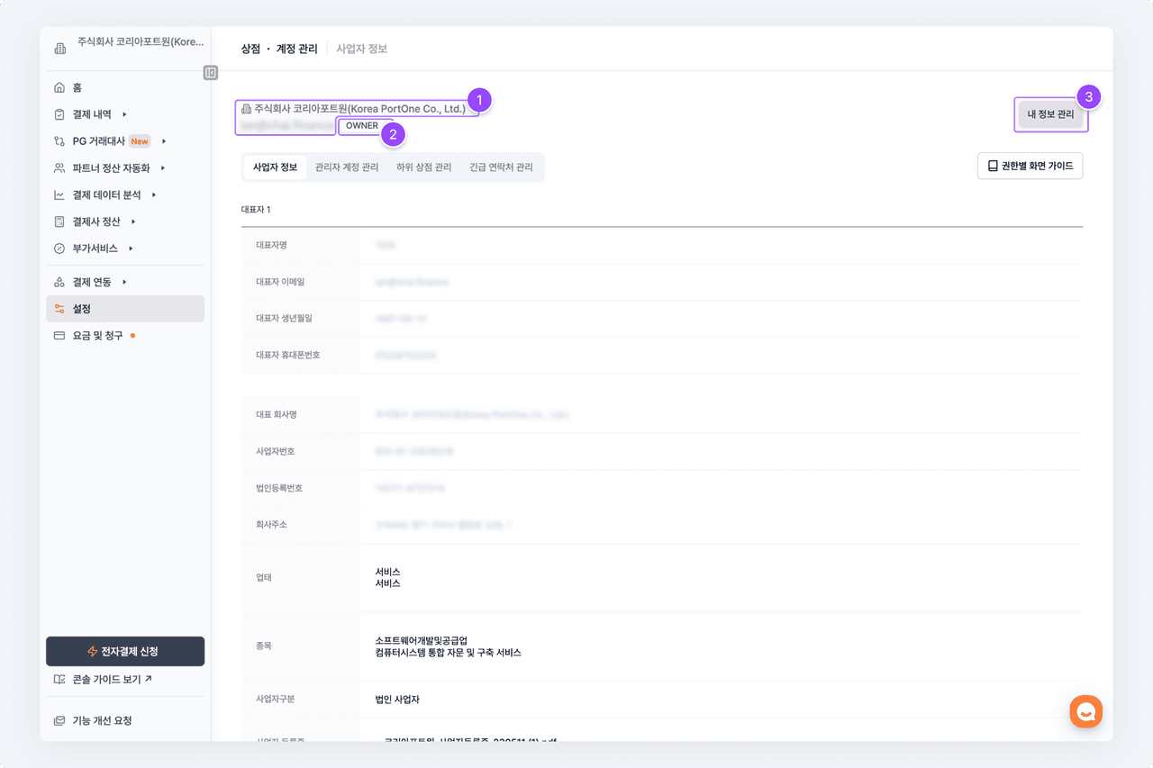Open the 권한별 화면 가이드 button
1153x768 pixels.
pyautogui.click(x=1030, y=167)
